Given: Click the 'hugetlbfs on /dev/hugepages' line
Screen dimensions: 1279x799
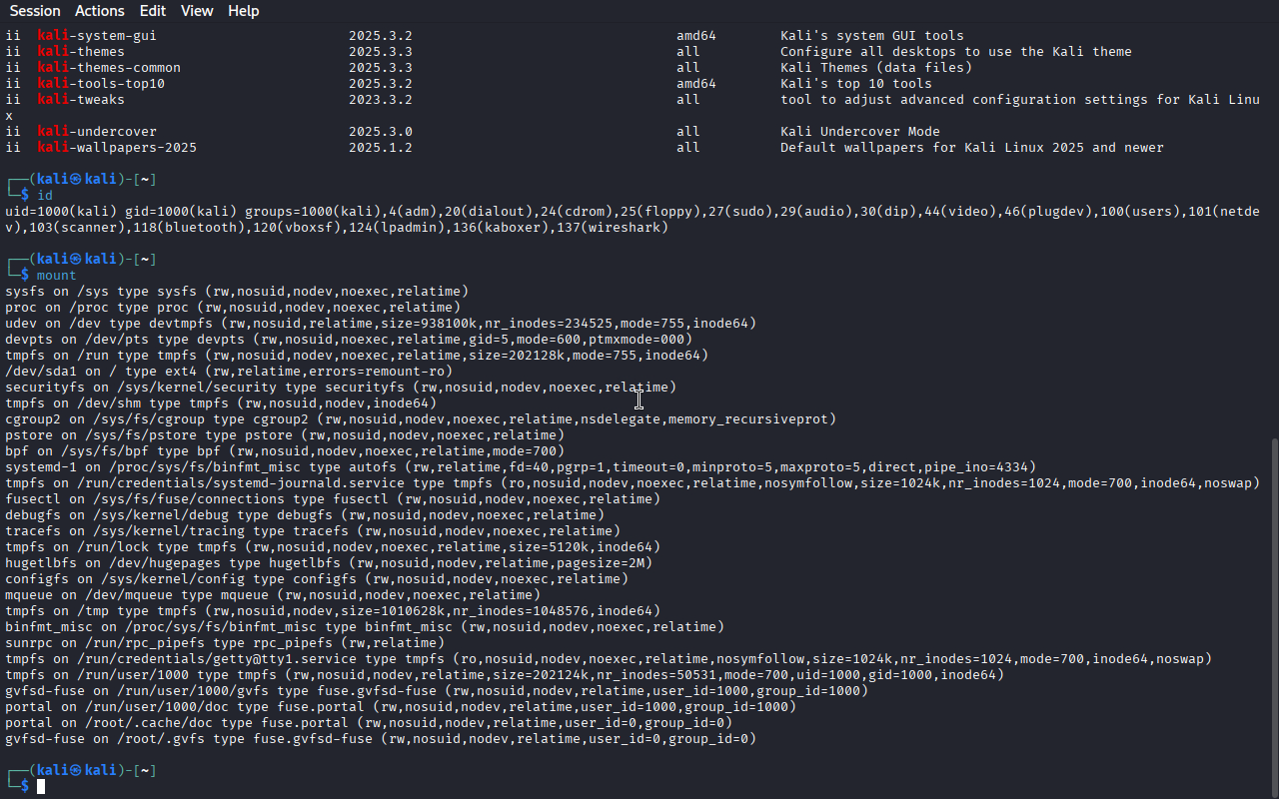Looking at the screenshot, I should (x=329, y=563).
